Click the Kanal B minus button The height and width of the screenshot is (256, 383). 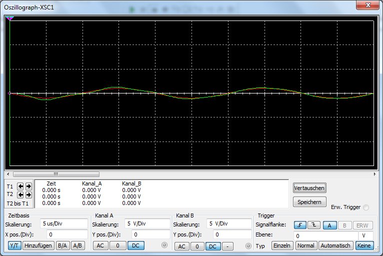click(x=227, y=246)
